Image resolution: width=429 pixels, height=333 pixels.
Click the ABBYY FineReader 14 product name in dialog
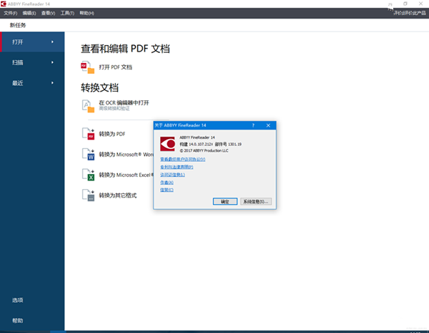pos(197,137)
